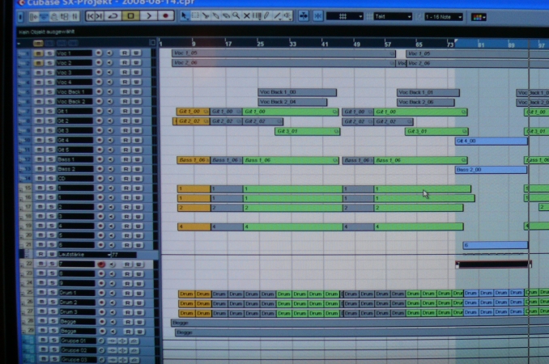The image size is (549, 364).
Task: Enable Read automation on Voc Back 1 track
Action: (126, 91)
